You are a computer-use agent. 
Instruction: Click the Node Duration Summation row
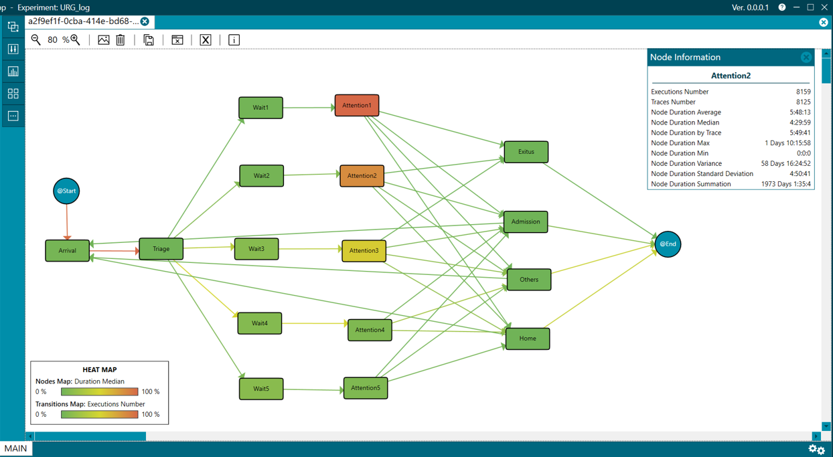(x=731, y=184)
